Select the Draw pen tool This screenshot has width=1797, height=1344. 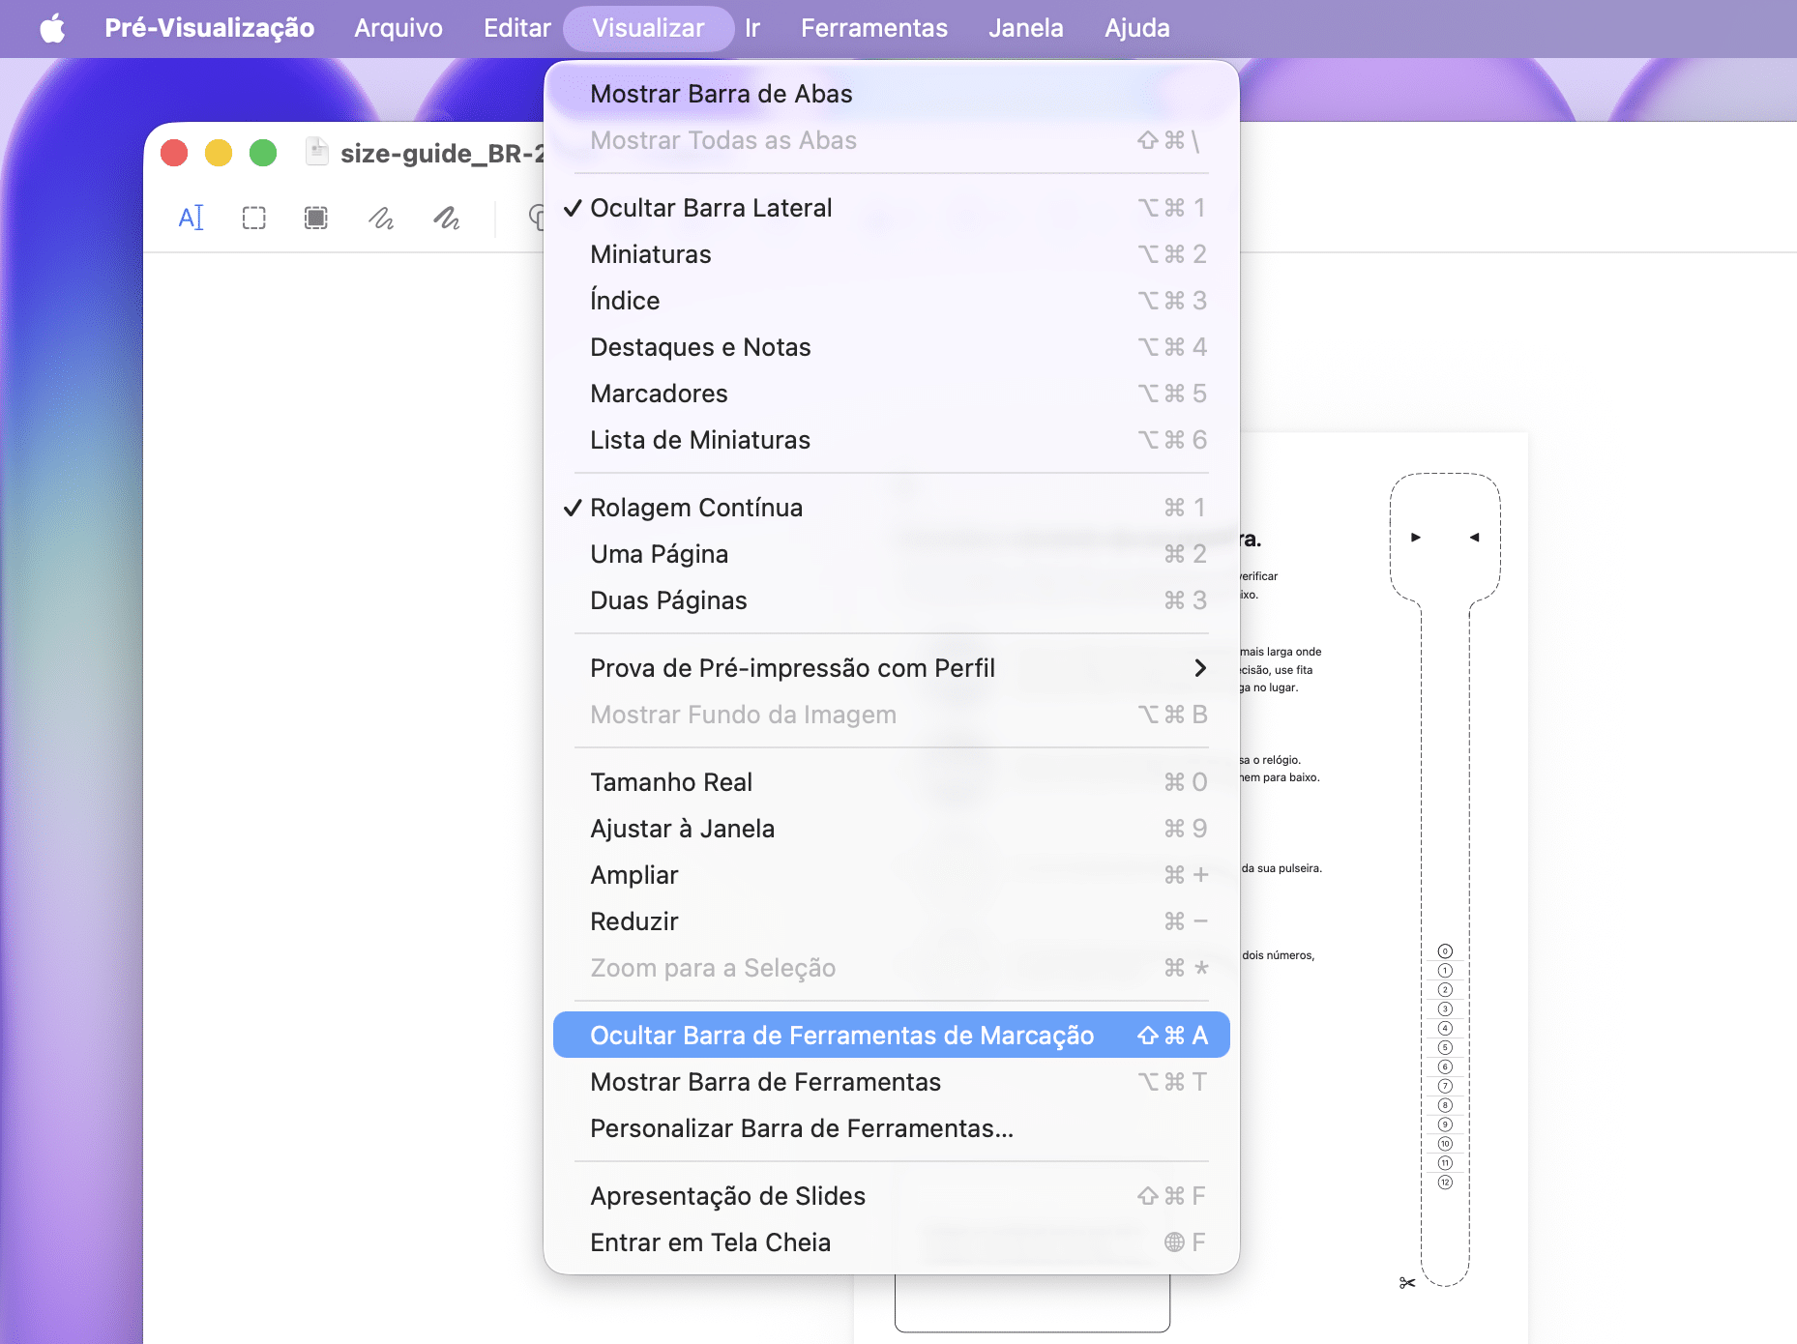(x=446, y=219)
